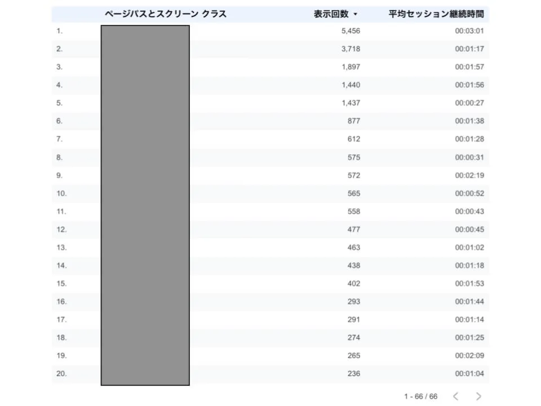Click session duration 00:00:52

(469, 193)
